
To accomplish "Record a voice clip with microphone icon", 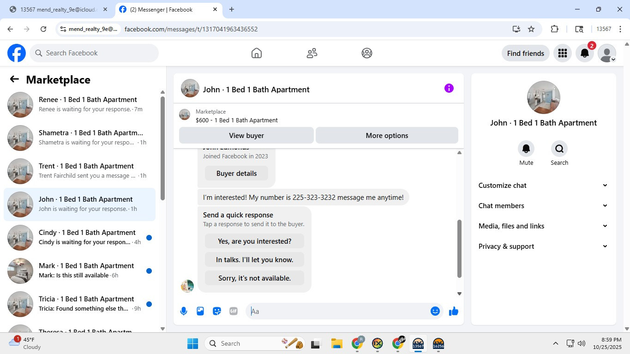I will pos(184,311).
